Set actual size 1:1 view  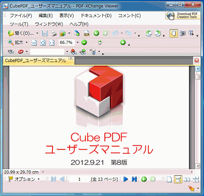[x=34, y=43]
